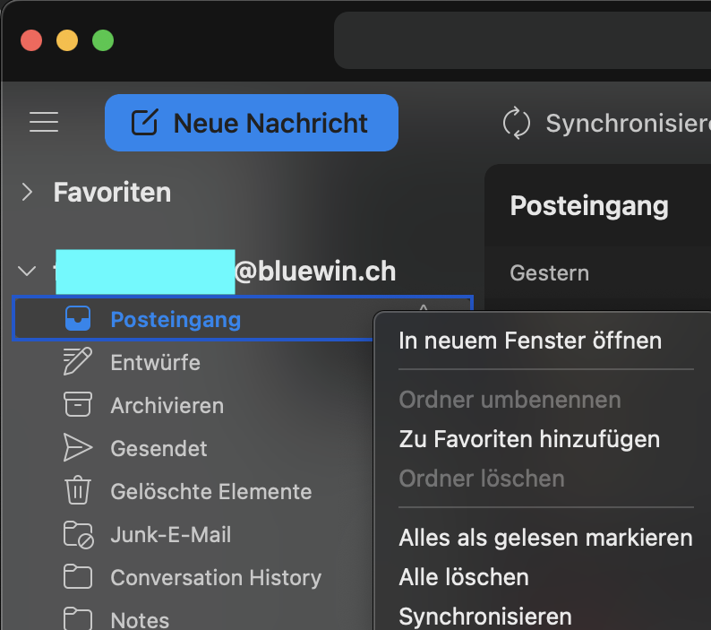Choose Alles als gelesen markieren
Viewport: 711px width, 630px height.
pos(545,538)
